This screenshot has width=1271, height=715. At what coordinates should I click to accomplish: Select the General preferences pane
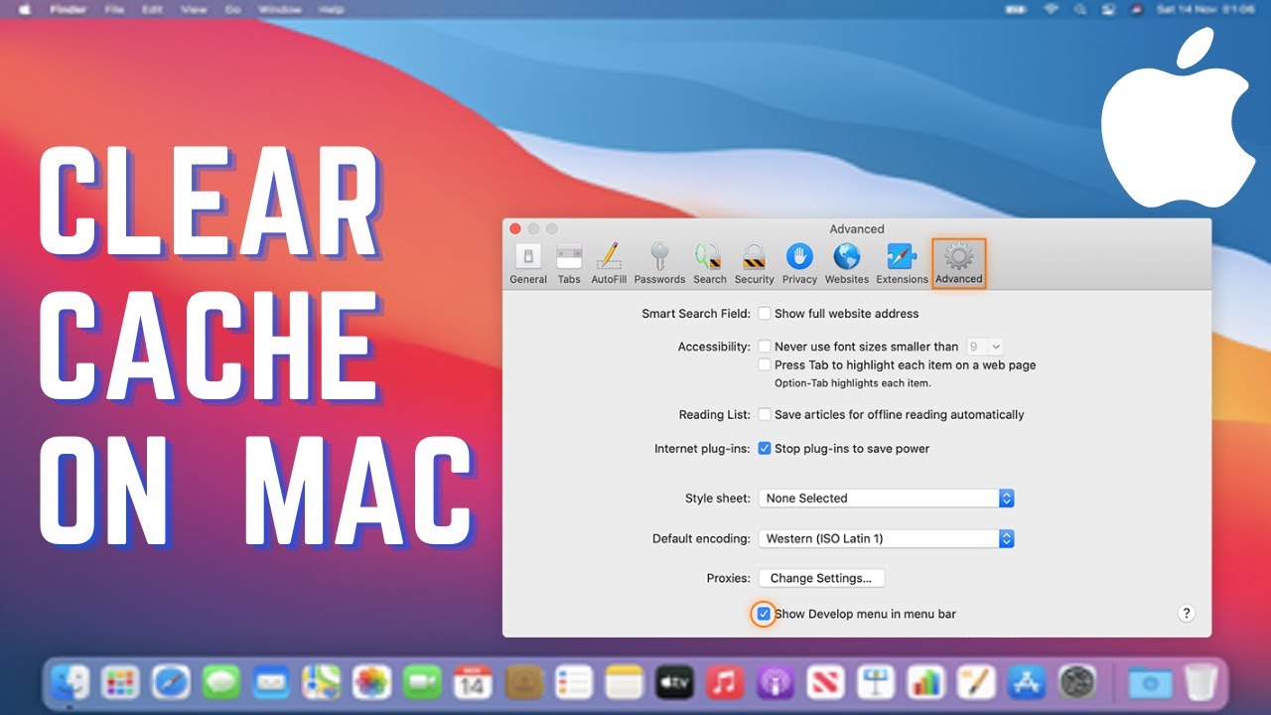[x=528, y=261]
